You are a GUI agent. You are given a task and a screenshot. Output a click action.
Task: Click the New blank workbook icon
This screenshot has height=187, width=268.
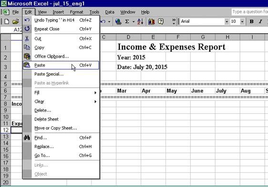tap(7, 21)
